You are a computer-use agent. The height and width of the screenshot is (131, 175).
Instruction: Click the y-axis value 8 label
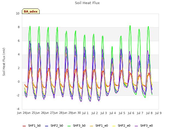click(19, 27)
